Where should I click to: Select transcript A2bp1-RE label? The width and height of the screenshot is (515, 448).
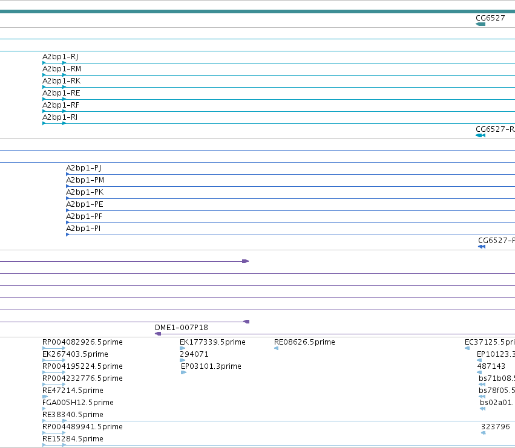61,93
